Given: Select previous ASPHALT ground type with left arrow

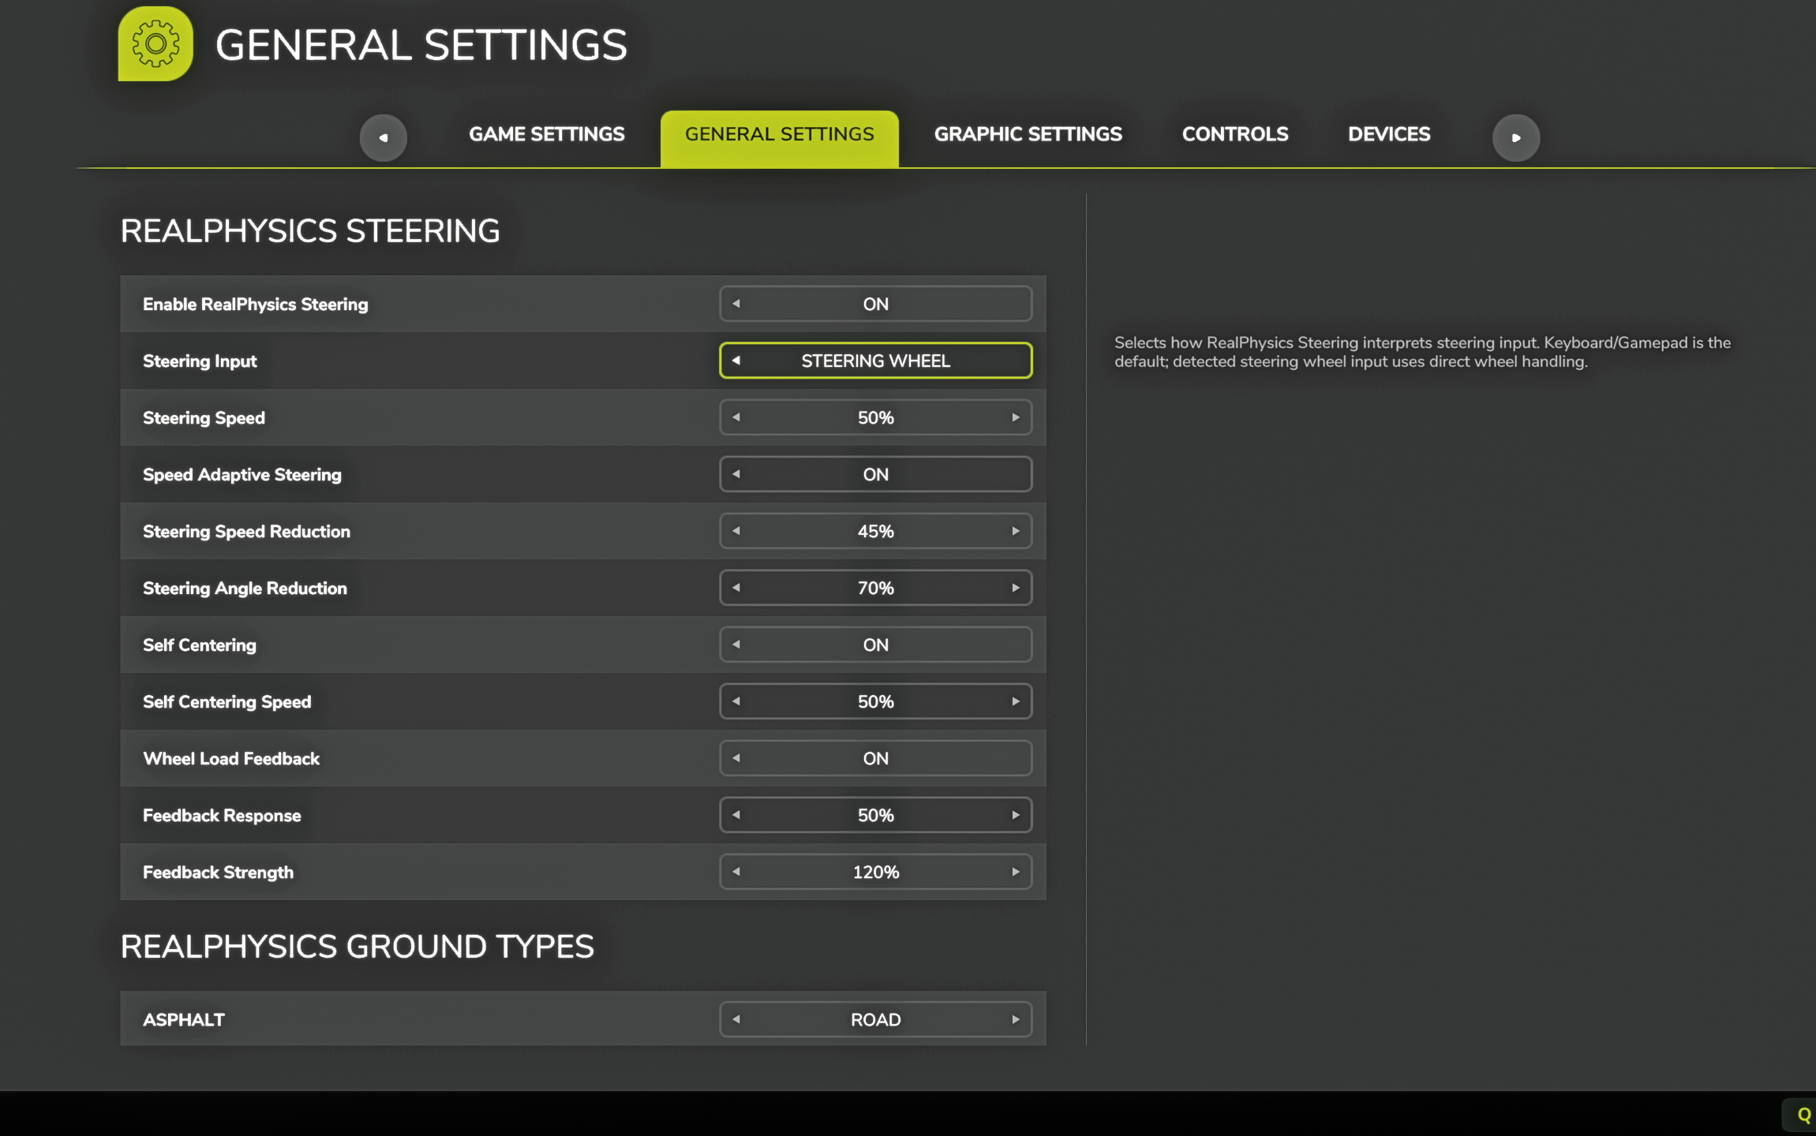Looking at the screenshot, I should coord(736,1019).
